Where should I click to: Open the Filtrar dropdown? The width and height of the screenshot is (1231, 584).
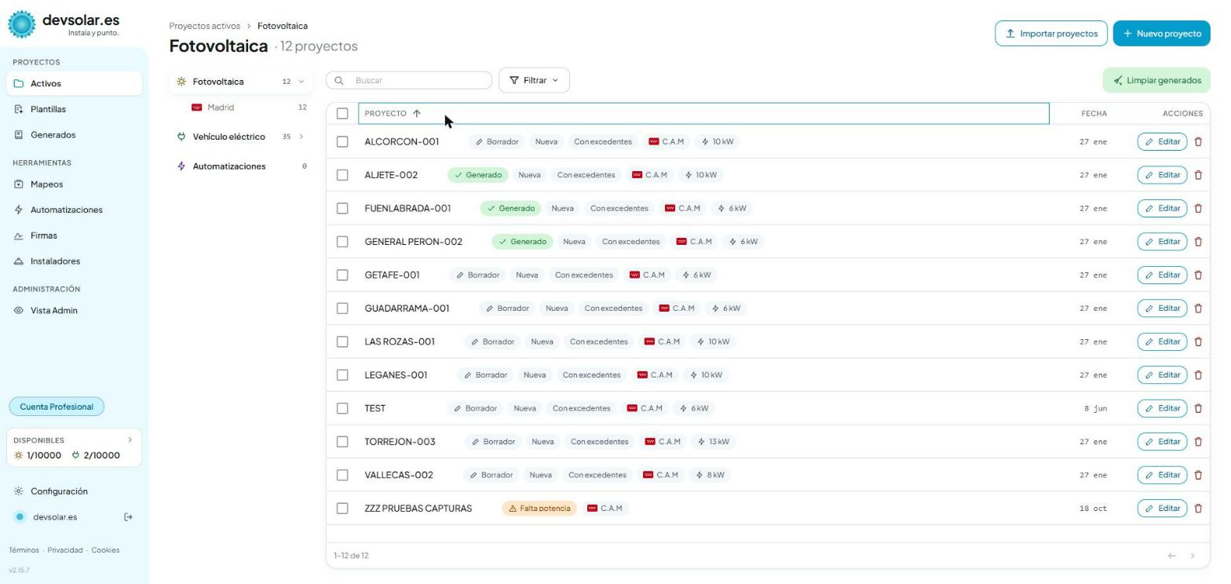tap(534, 80)
